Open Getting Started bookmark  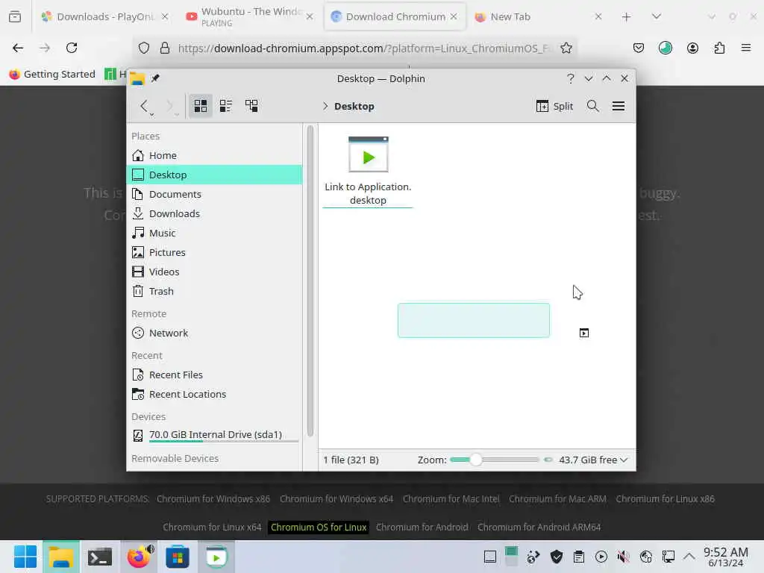tap(52, 74)
